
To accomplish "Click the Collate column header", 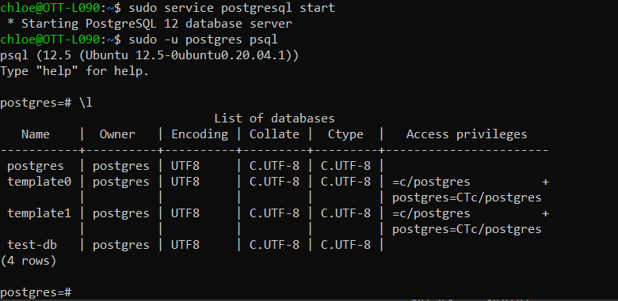I will click(274, 134).
